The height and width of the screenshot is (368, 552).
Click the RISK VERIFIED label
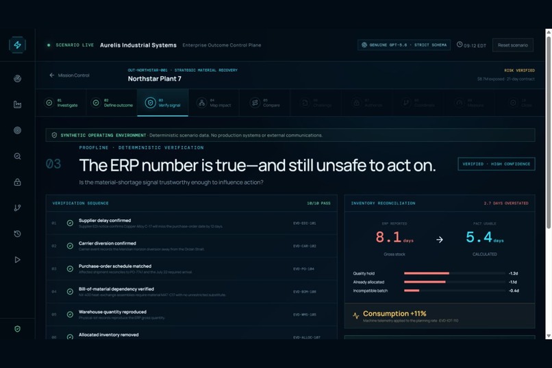point(519,71)
